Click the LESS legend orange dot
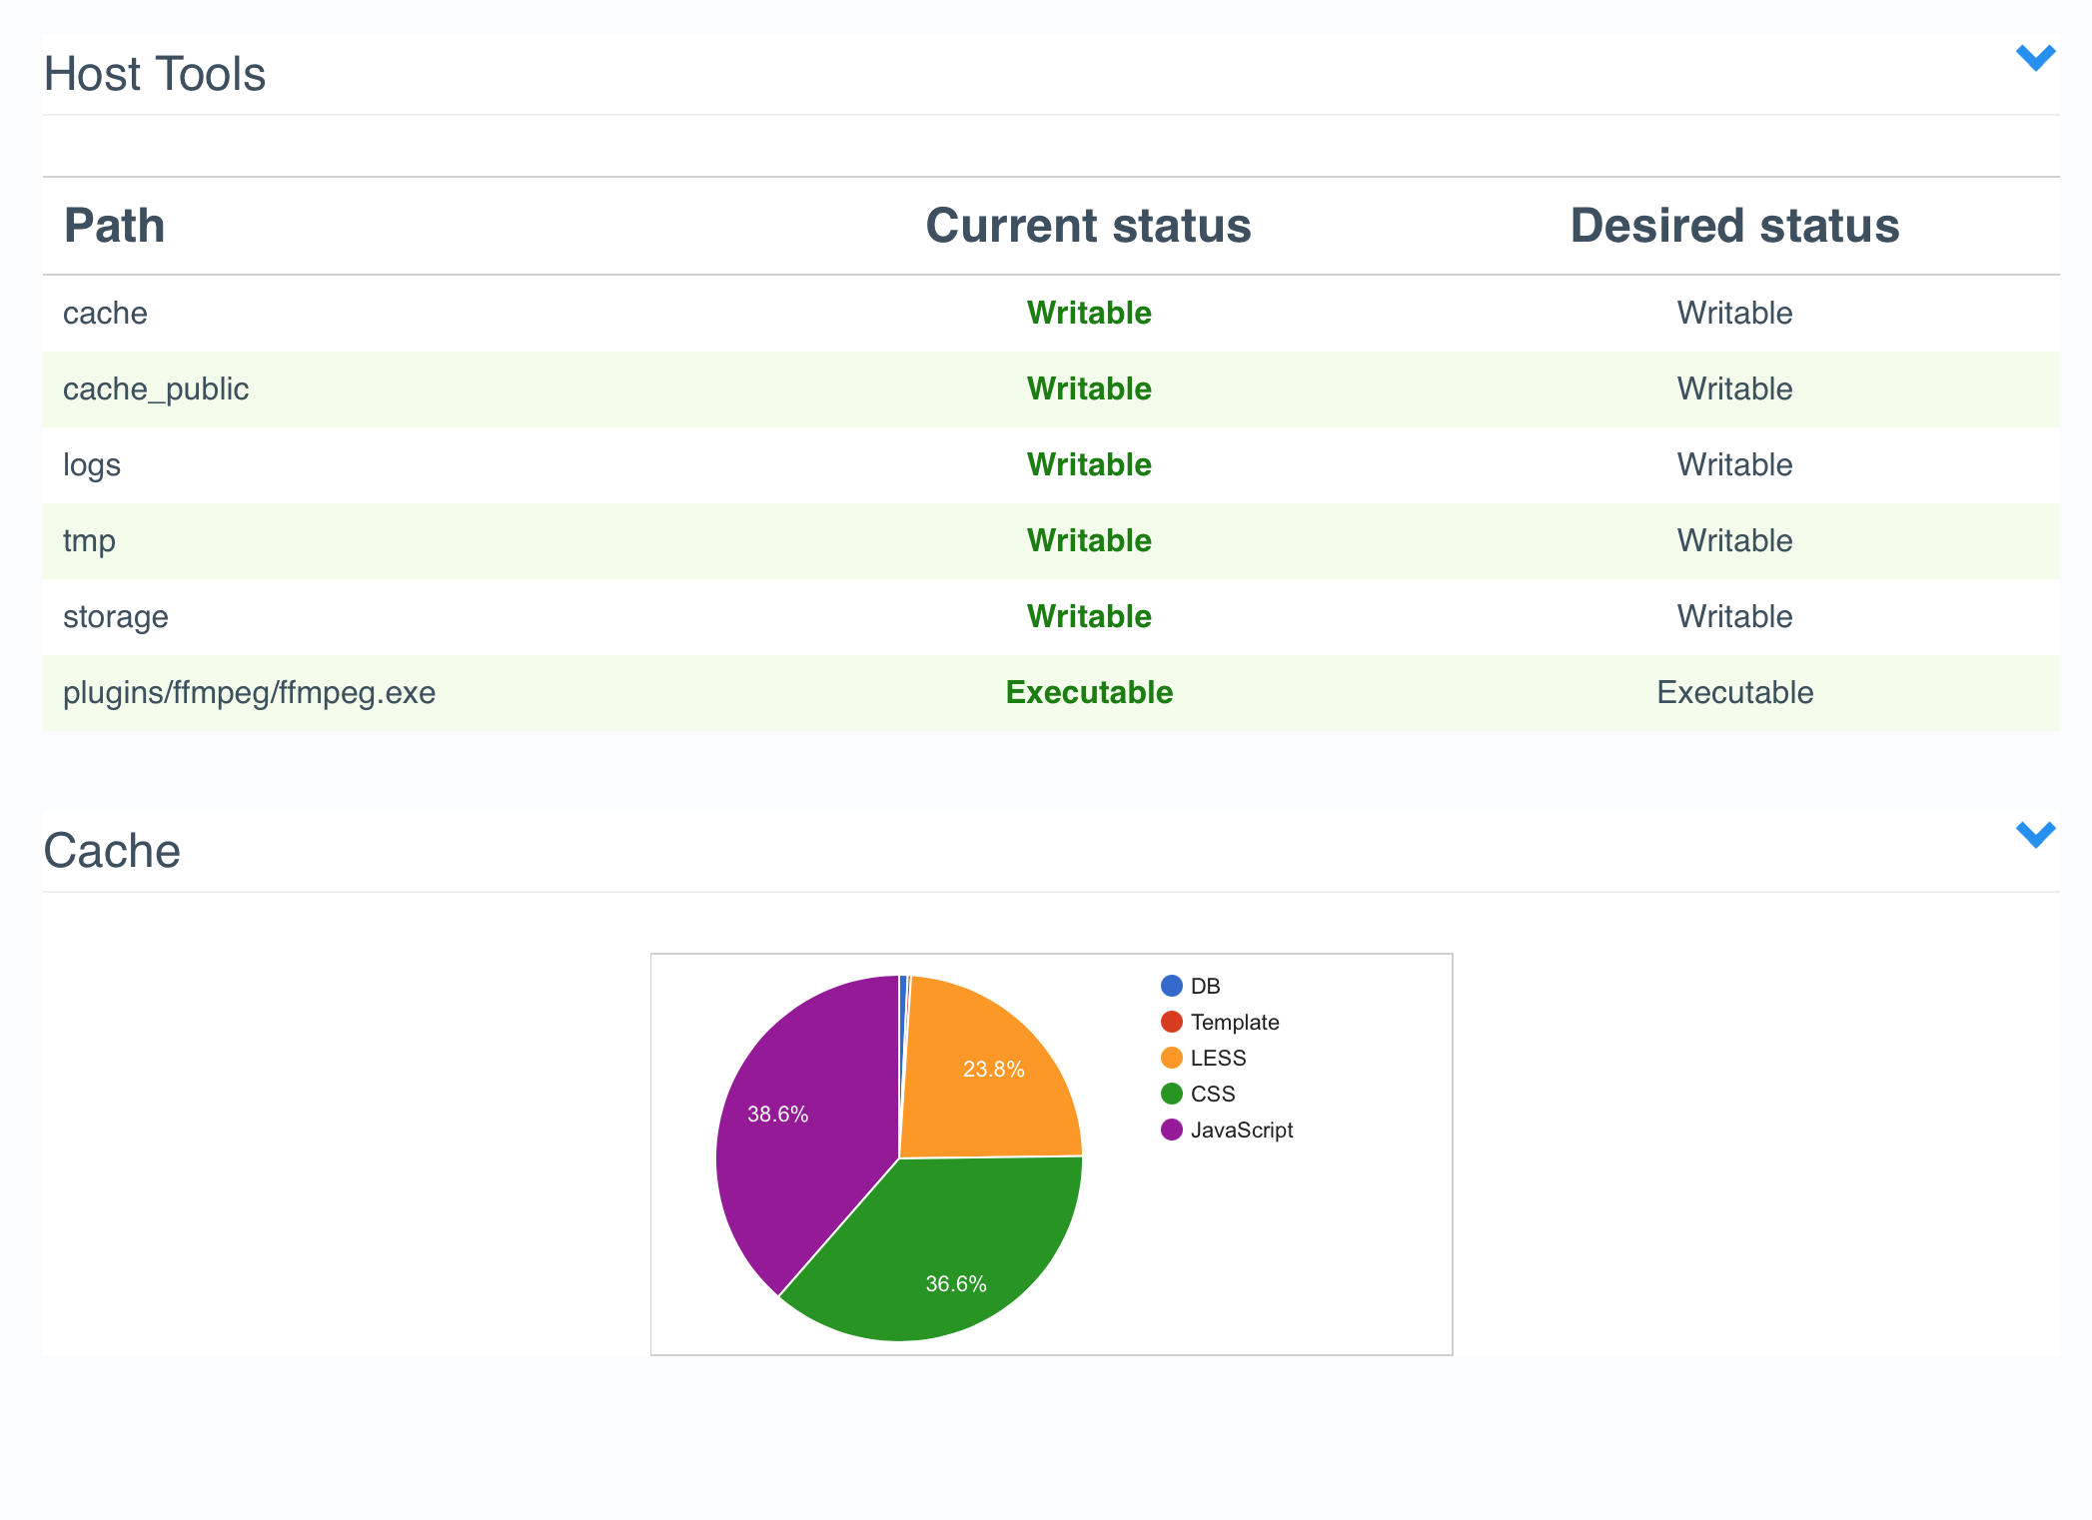The width and height of the screenshot is (2092, 1520). (1171, 1058)
